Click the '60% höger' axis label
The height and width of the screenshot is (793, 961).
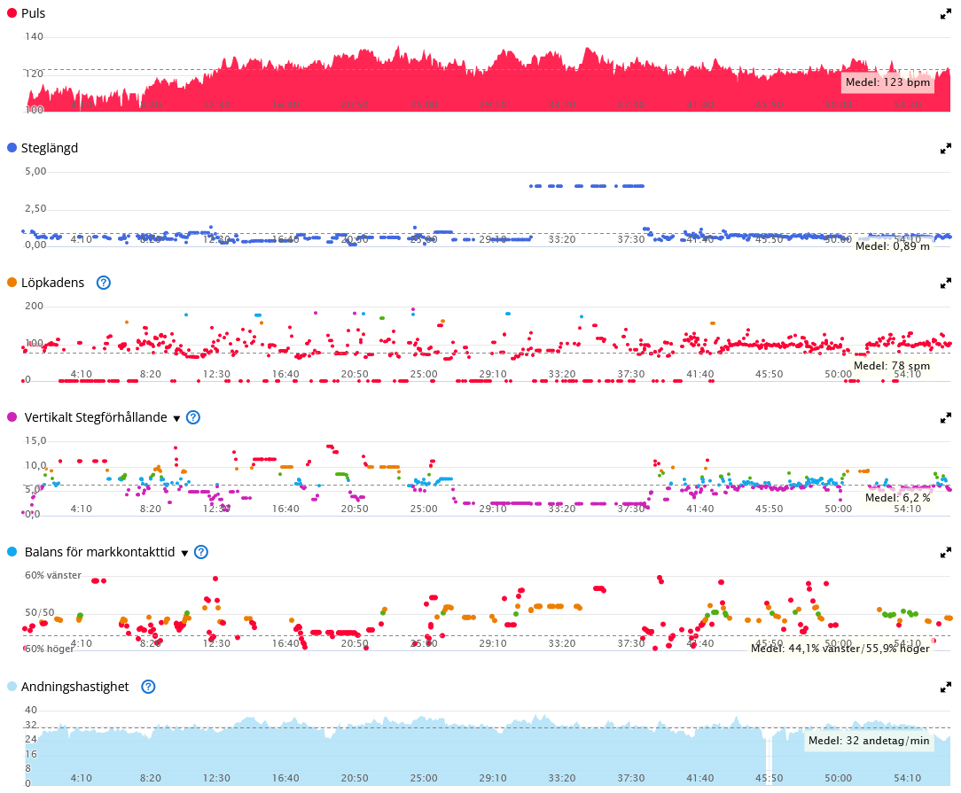[49, 649]
